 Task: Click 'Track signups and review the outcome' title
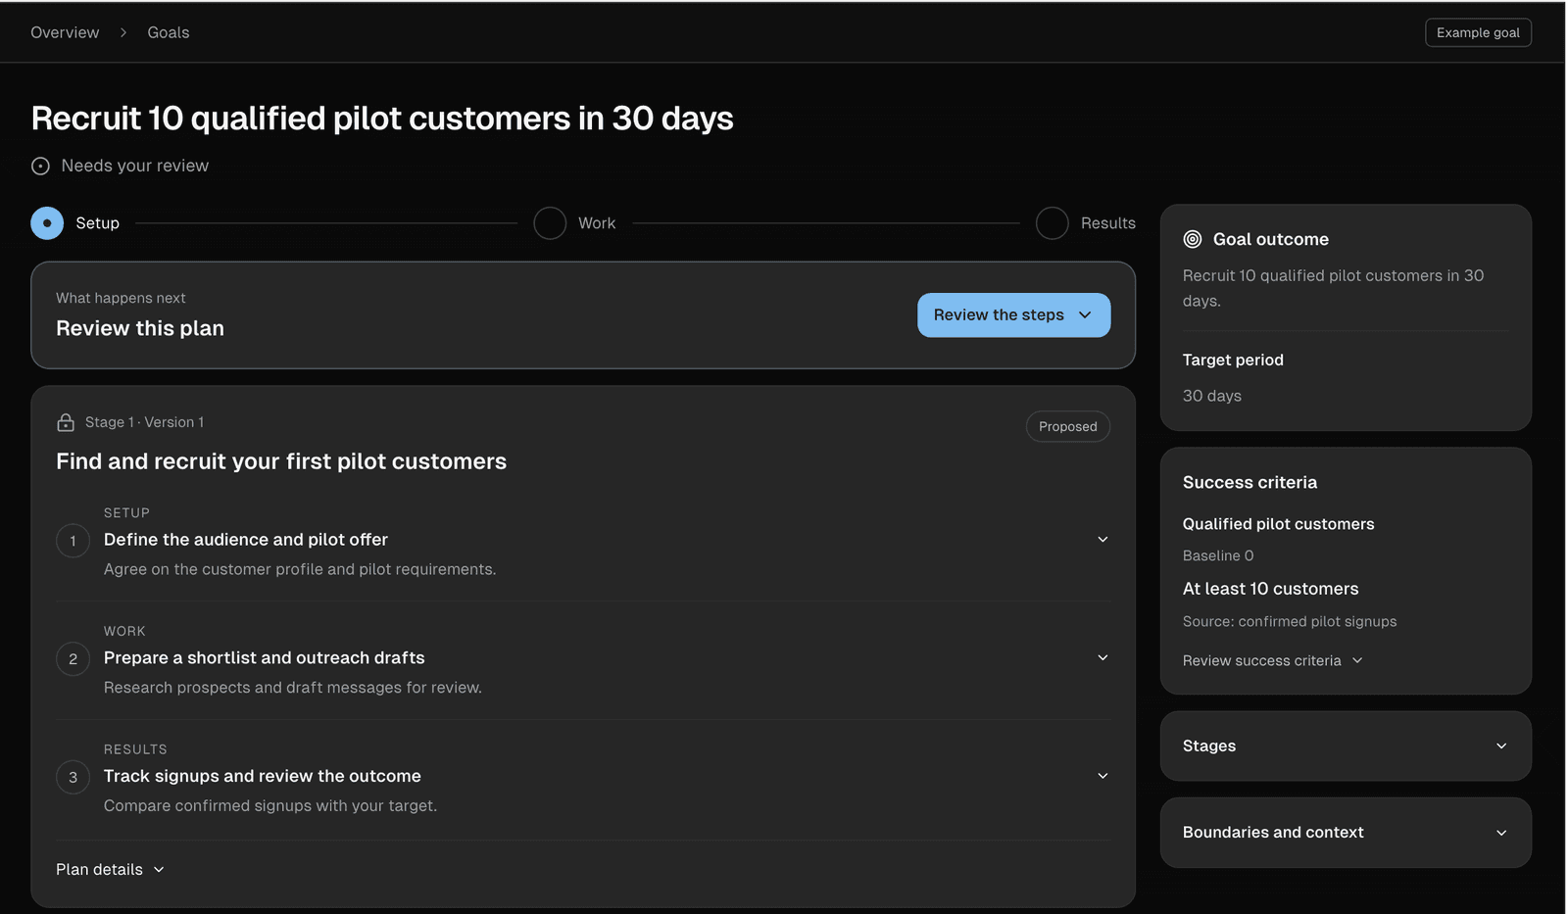pyautogui.click(x=263, y=776)
